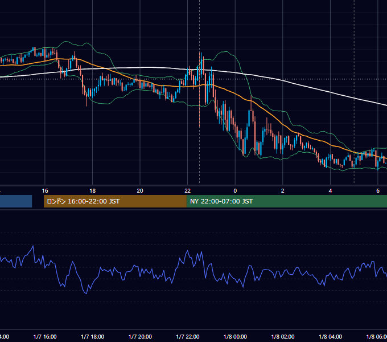Click hour label 16 on price chart axis
387x342 pixels.
pyautogui.click(x=45, y=191)
